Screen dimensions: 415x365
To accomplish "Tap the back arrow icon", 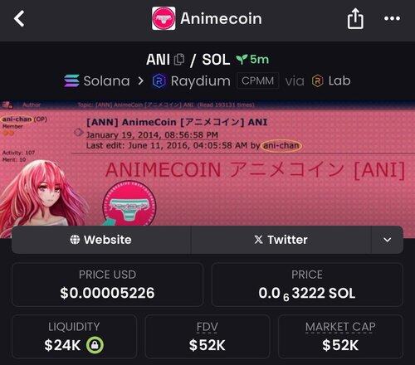I will point(19,18).
